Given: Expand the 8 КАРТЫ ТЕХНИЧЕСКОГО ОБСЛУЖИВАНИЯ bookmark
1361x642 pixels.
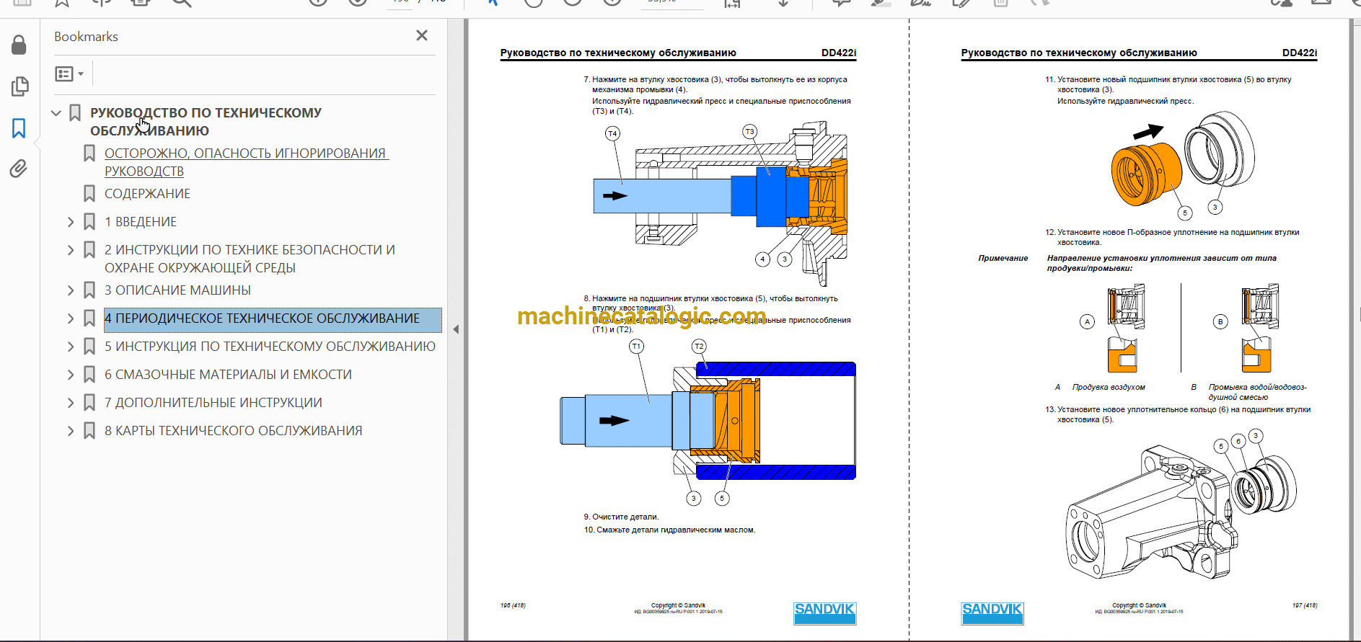Looking at the screenshot, I should 71,431.
